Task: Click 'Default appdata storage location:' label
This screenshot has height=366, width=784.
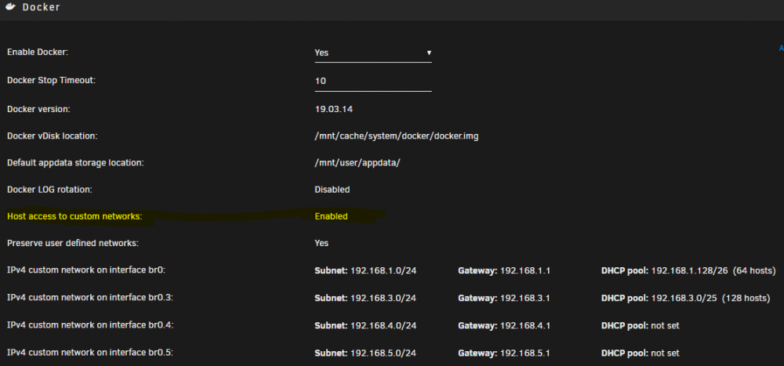Action: pyautogui.click(x=75, y=163)
